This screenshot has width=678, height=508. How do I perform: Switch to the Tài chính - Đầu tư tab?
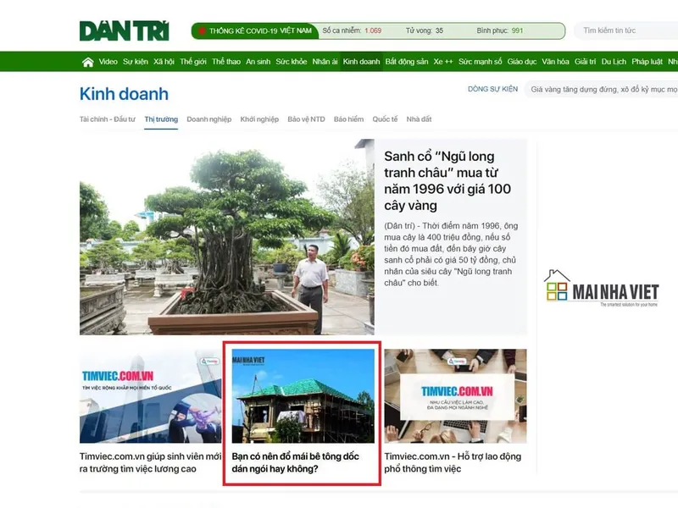click(108, 119)
